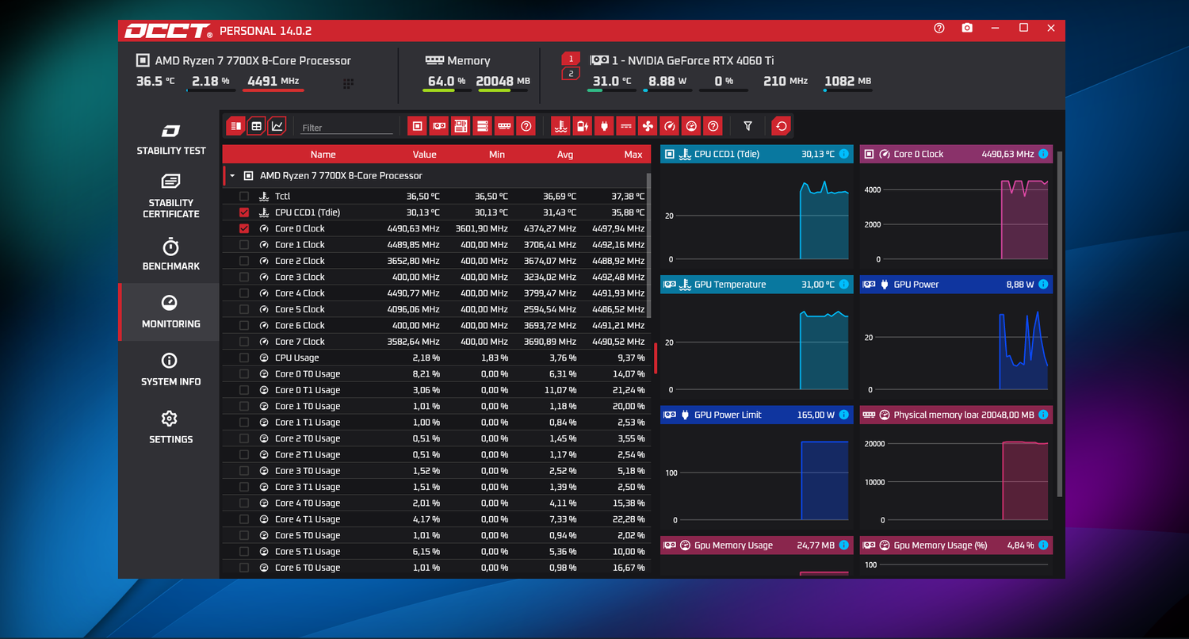Check the Tctl sensor checkbox

[244, 196]
